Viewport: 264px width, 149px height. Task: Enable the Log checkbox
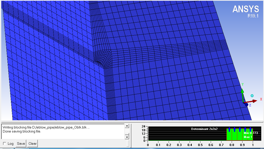(5, 143)
